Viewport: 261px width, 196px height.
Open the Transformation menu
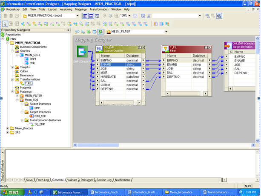click(x=99, y=9)
